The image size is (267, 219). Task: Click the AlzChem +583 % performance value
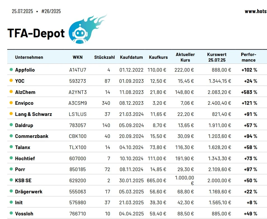pyautogui.click(x=249, y=92)
